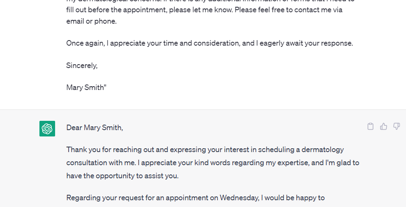This screenshot has height=207, width=406.
Task: Click 'have the opportunity to assist you.' line
Action: tap(122, 176)
